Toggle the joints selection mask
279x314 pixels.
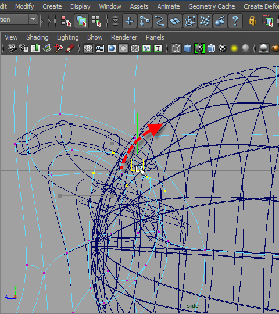point(145,21)
